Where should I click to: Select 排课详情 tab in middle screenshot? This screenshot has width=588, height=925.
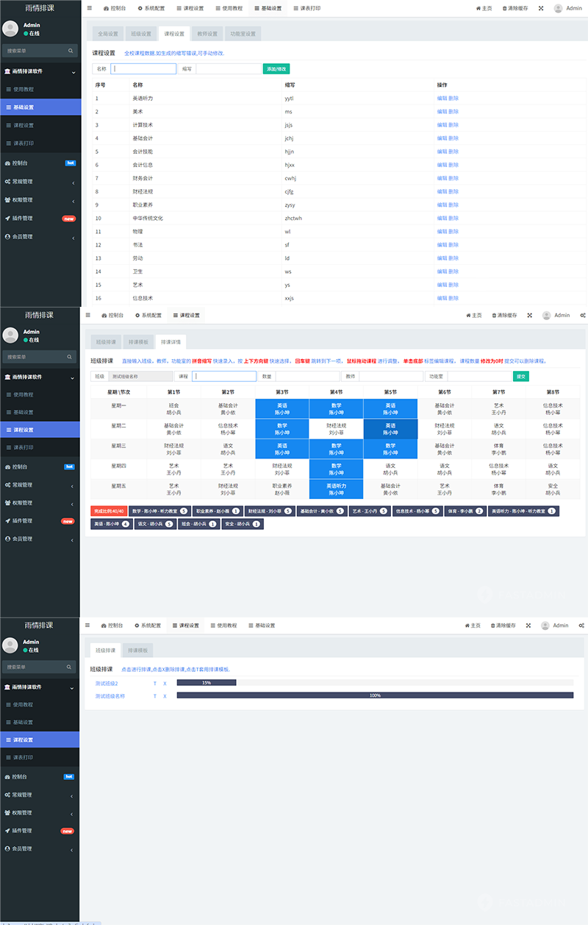172,342
